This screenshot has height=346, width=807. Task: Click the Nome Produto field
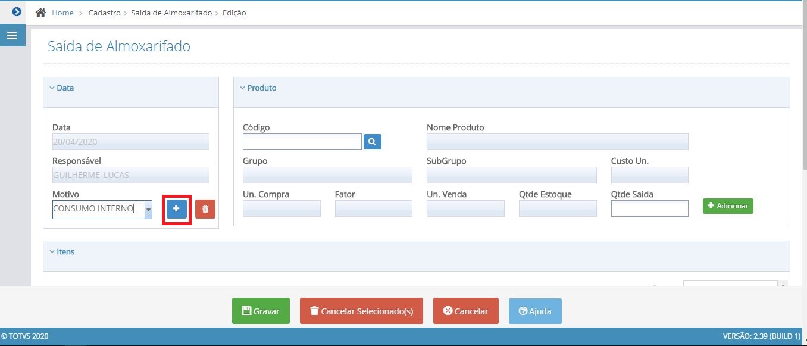(x=558, y=142)
